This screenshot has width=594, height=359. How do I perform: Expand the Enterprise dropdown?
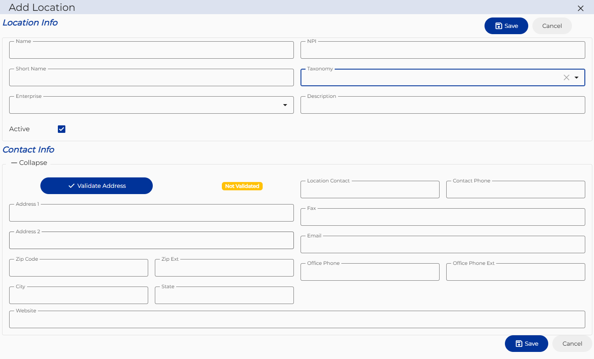285,105
